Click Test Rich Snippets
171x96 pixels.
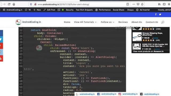[x=84, y=10]
